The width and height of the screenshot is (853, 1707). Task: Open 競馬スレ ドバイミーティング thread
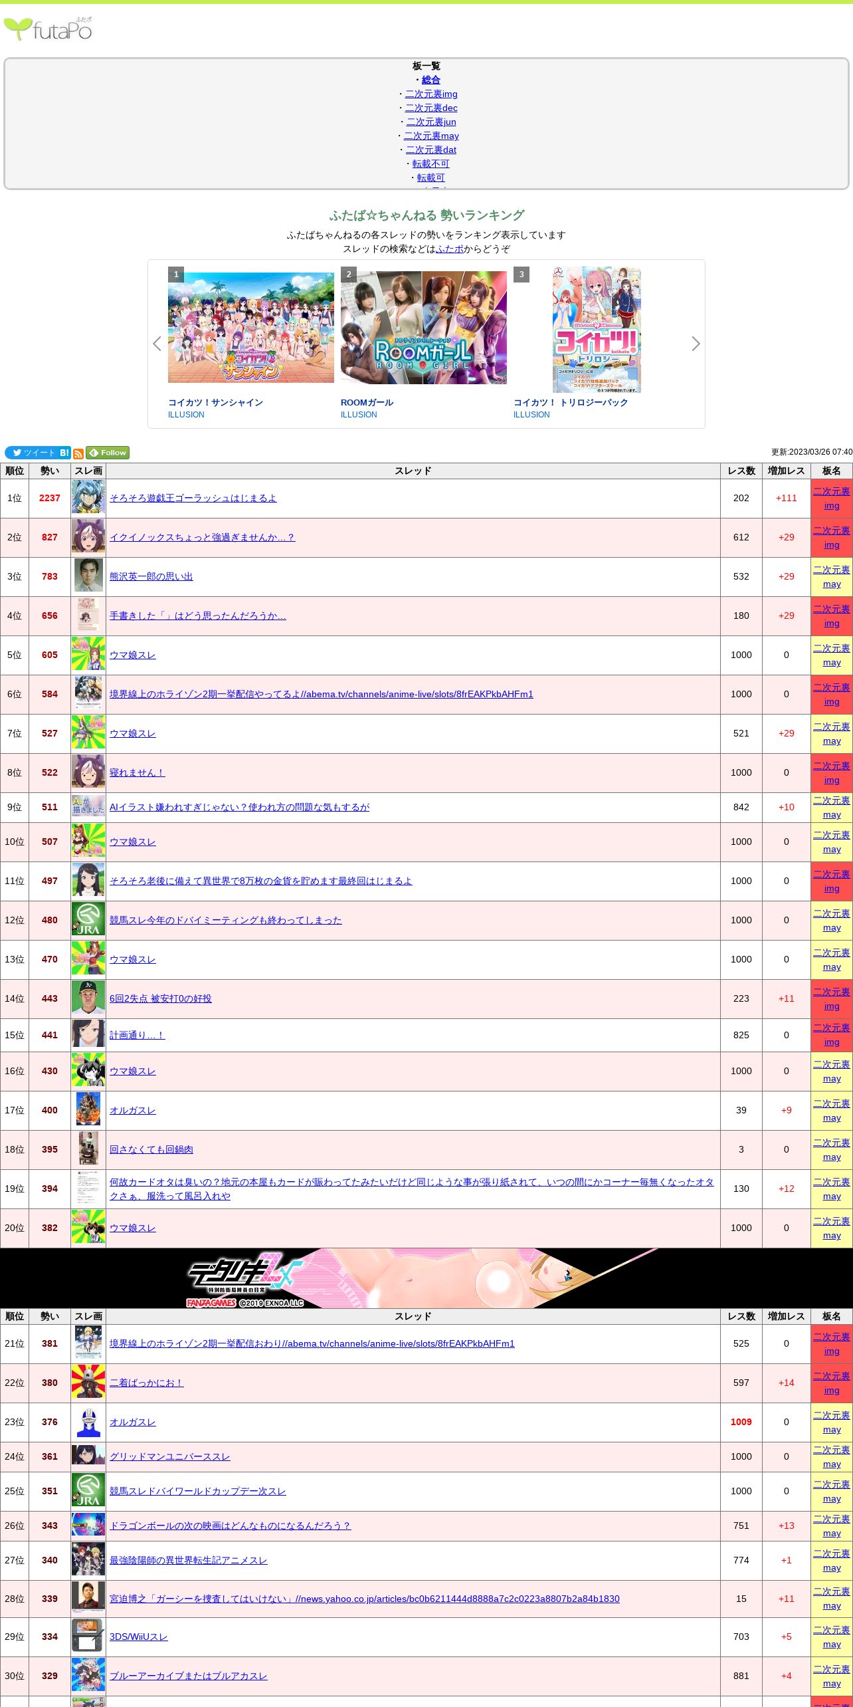click(226, 920)
